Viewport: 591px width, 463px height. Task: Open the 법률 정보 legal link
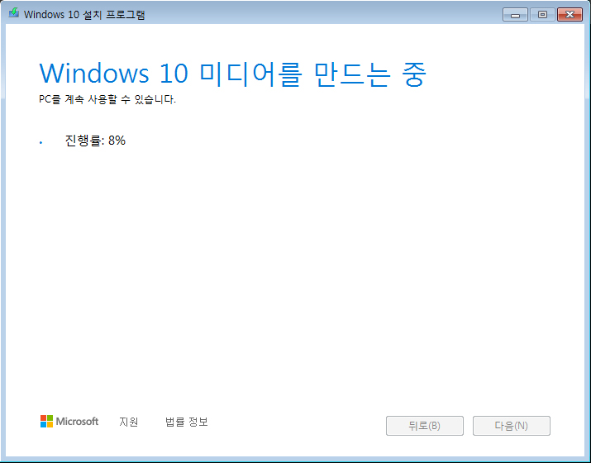click(x=186, y=422)
